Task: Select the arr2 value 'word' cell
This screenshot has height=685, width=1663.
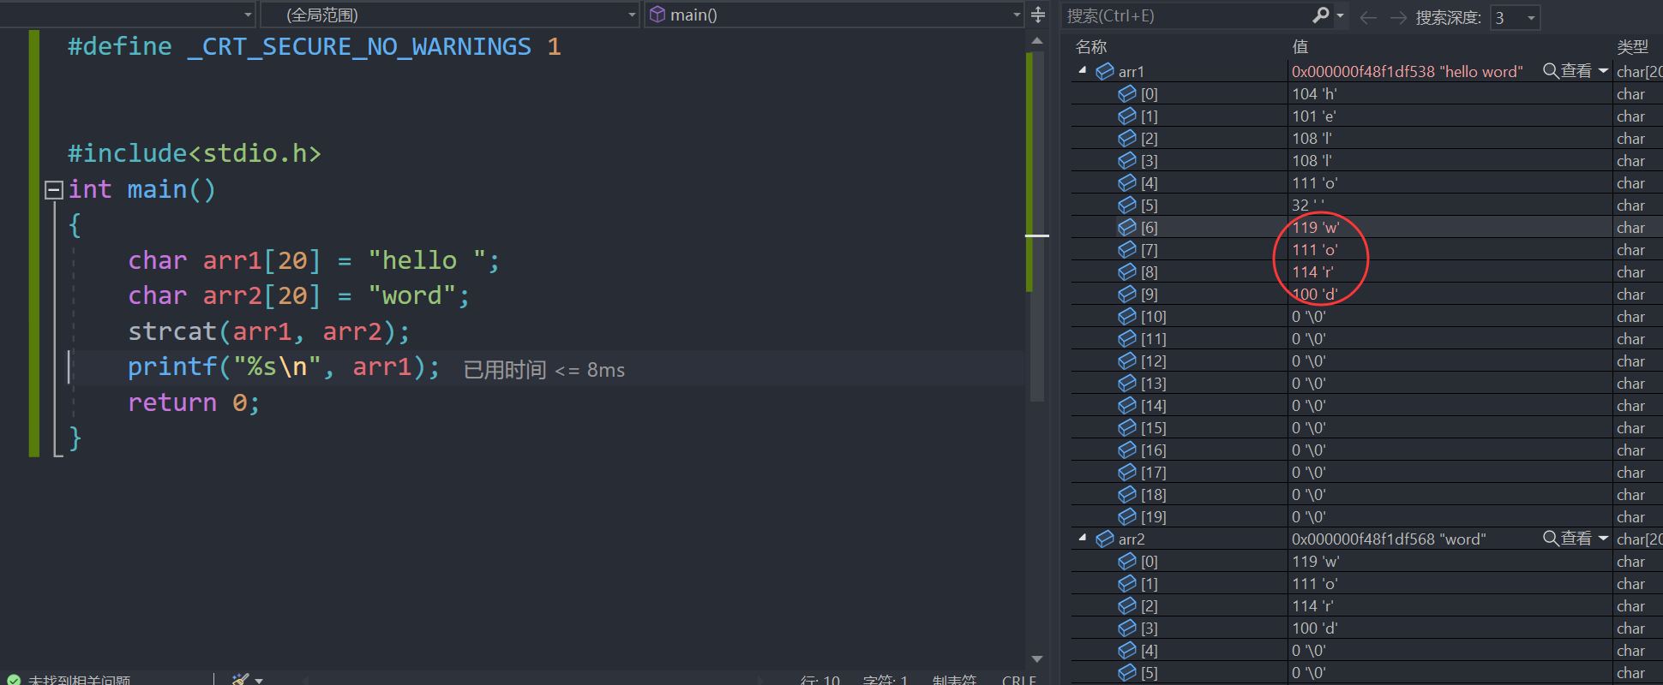Action: (x=1389, y=539)
